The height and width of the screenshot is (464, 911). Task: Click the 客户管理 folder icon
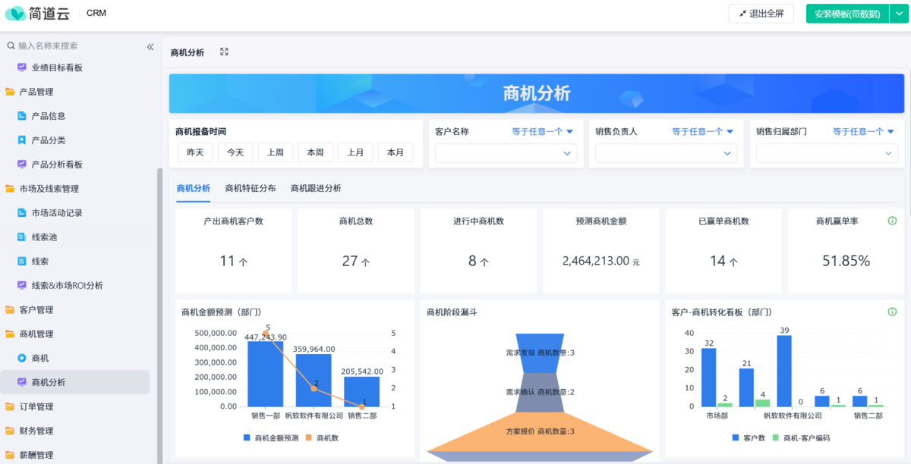(x=10, y=310)
